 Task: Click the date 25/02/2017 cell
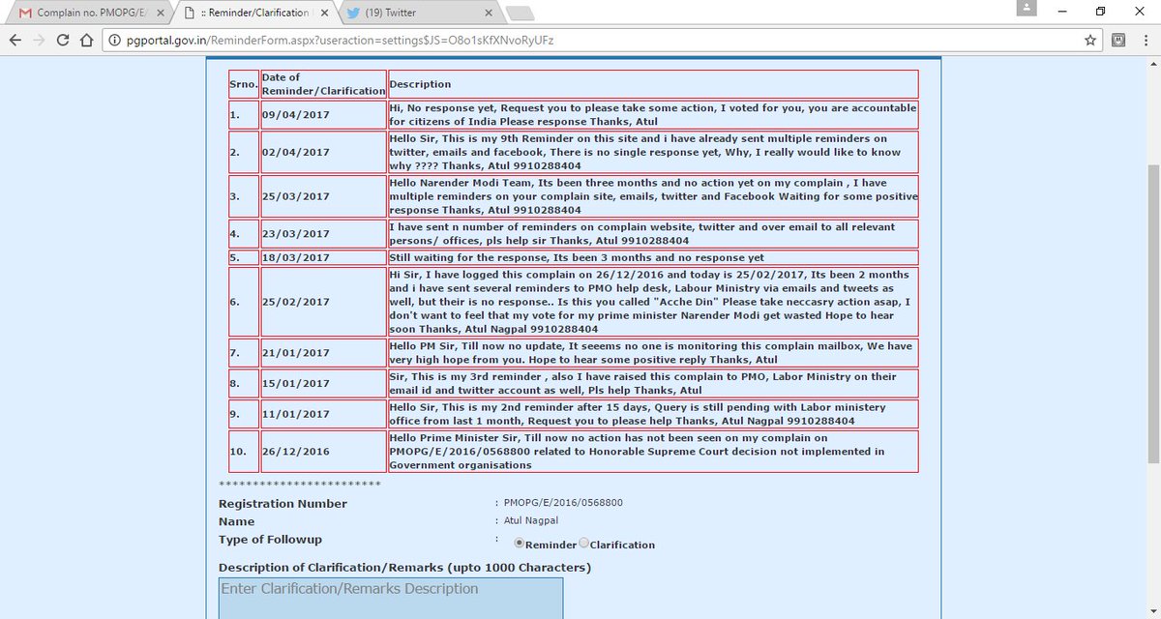(x=323, y=302)
